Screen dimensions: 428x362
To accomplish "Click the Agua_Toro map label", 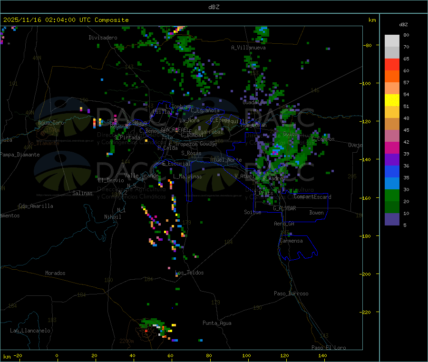I will [x=51, y=123].
